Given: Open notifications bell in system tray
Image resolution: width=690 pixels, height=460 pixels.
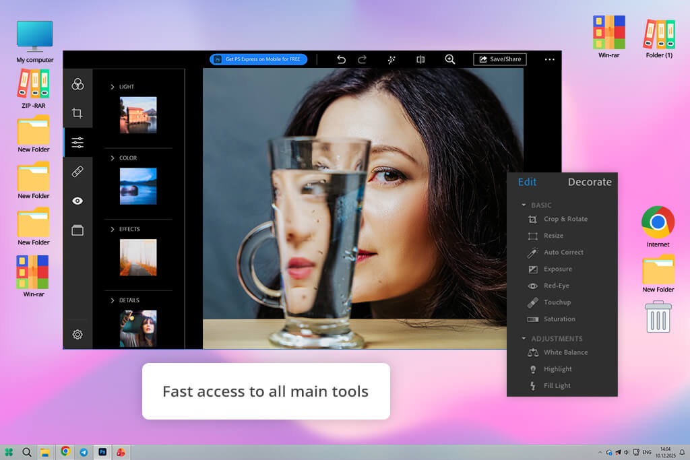Looking at the screenshot, I should (x=682, y=452).
